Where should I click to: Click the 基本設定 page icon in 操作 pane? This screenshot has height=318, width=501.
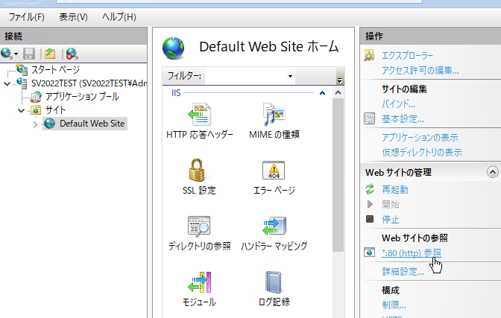point(369,118)
